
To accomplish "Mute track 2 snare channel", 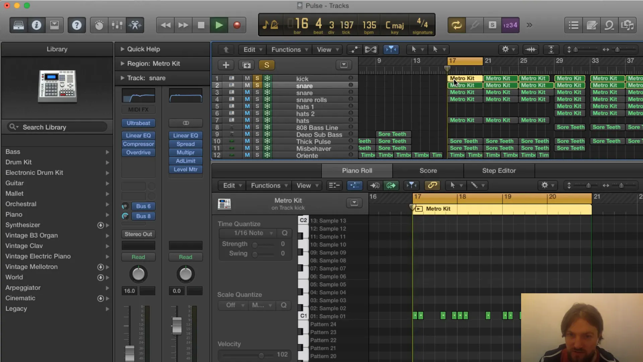I will click(x=246, y=86).
